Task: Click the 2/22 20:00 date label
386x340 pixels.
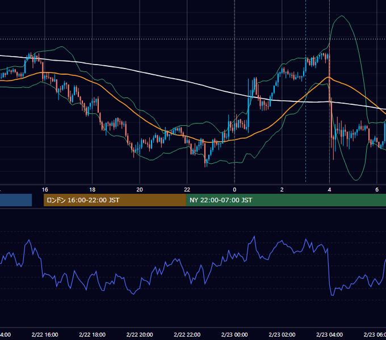Action: pyautogui.click(x=140, y=335)
